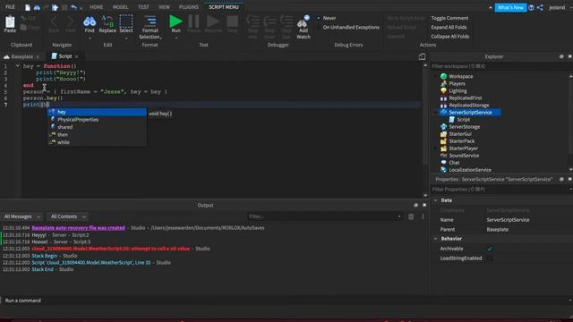Toggle the LoadStringEnabled checkbox
Screen dimensions: 573x322
pyautogui.click(x=490, y=258)
